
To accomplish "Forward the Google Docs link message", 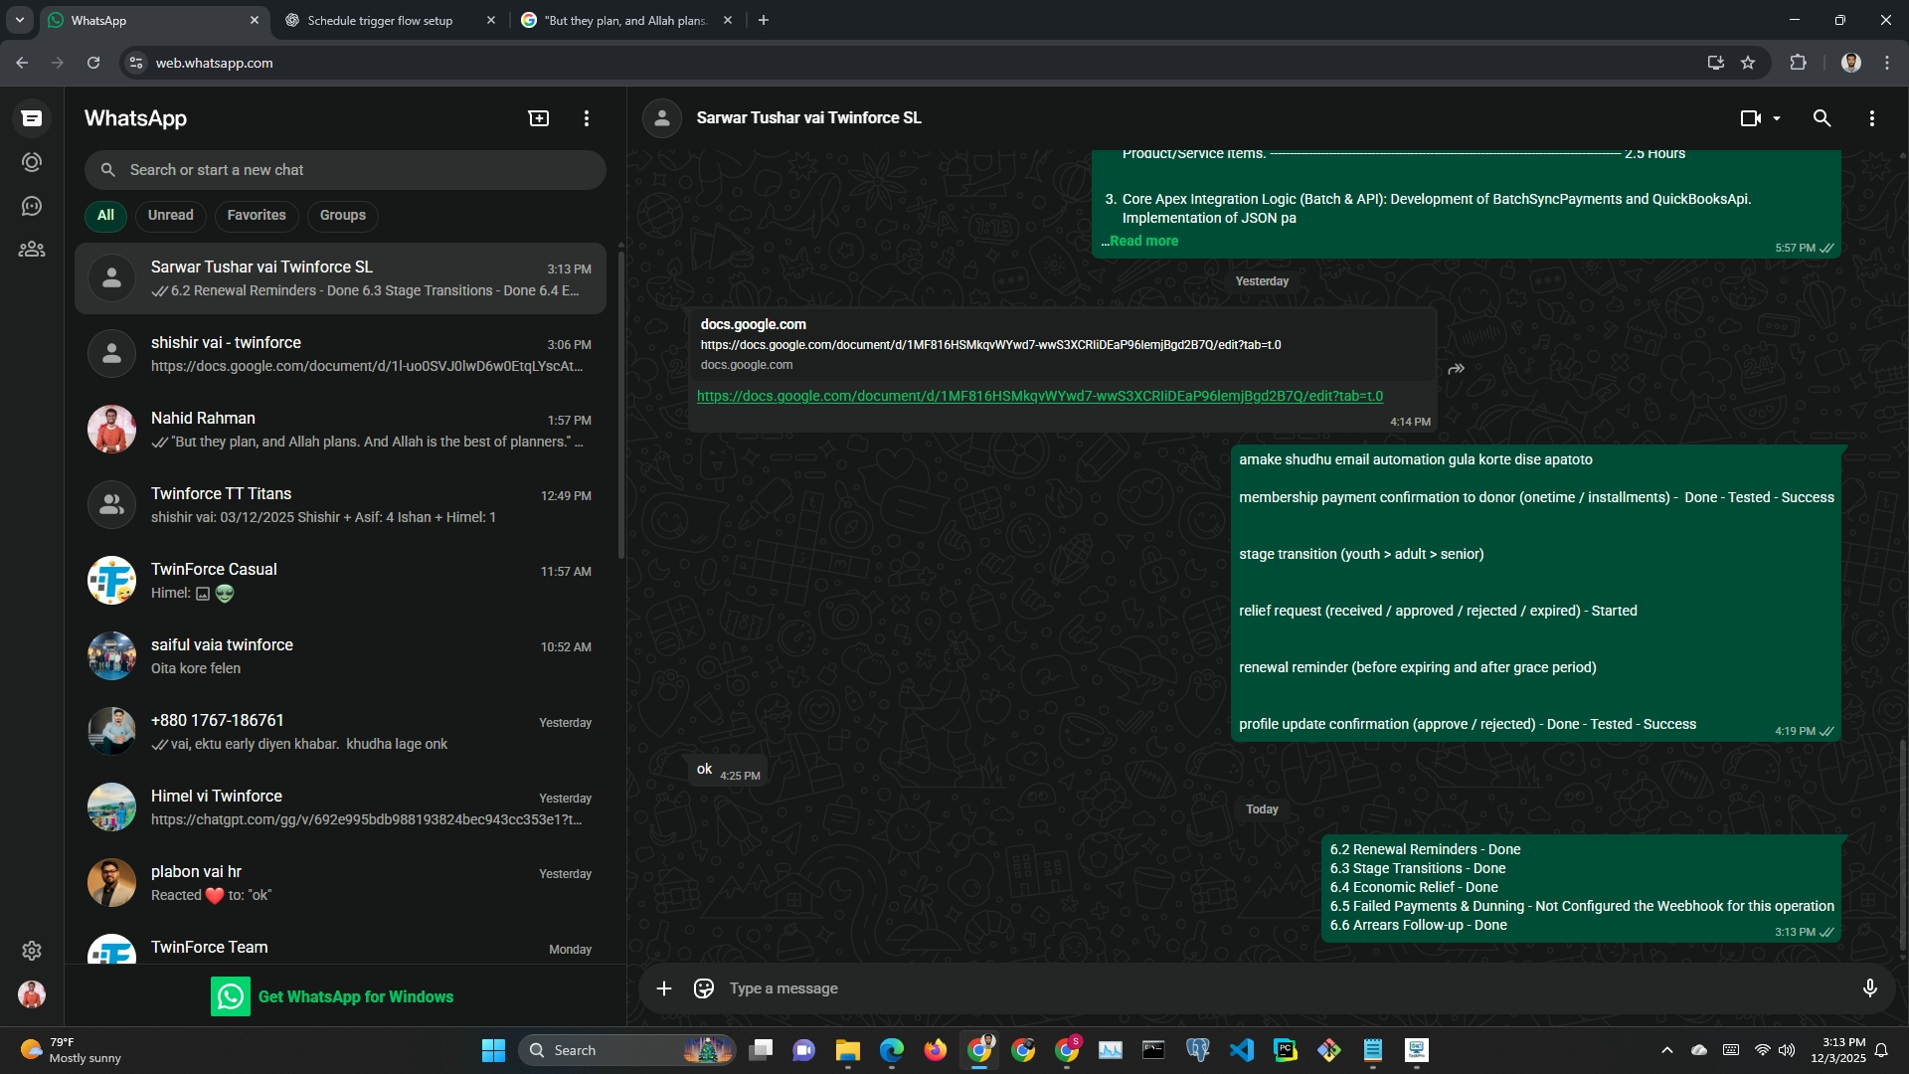I will pyautogui.click(x=1457, y=369).
